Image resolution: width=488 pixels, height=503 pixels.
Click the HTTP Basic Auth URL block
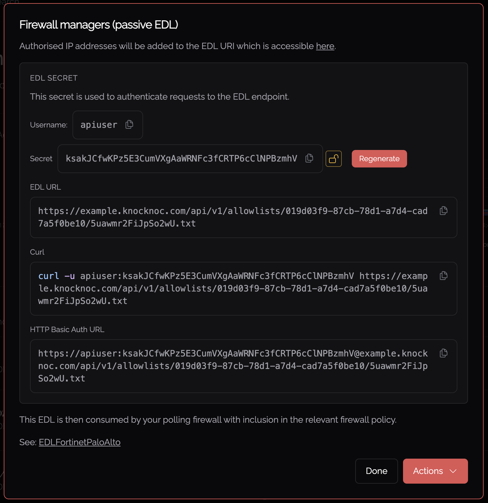(233, 366)
